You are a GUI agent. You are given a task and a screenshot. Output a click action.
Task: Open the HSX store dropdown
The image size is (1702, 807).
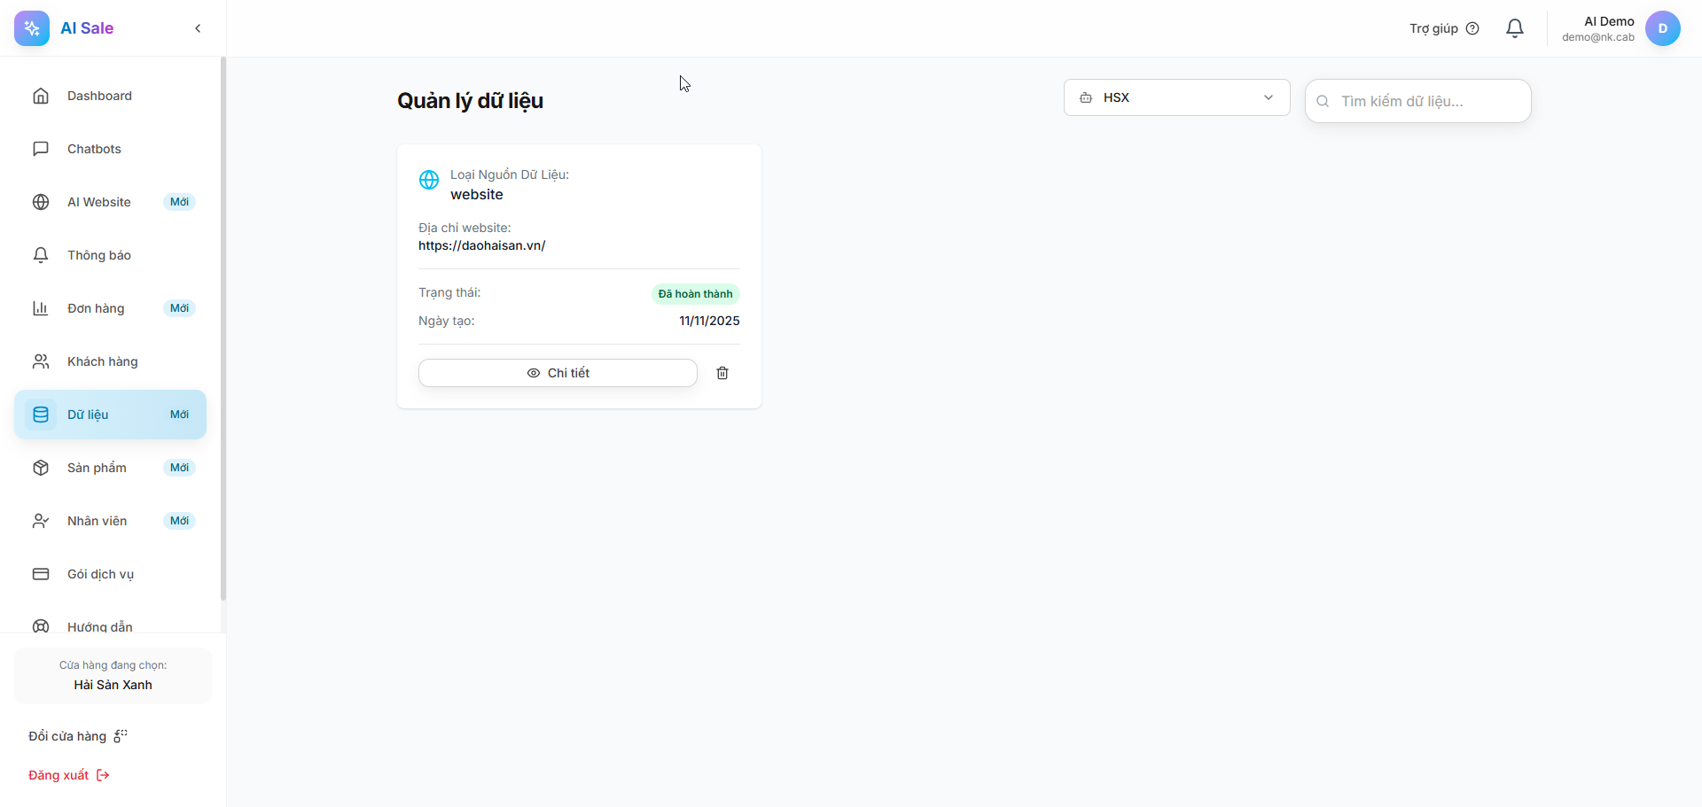coord(1176,97)
